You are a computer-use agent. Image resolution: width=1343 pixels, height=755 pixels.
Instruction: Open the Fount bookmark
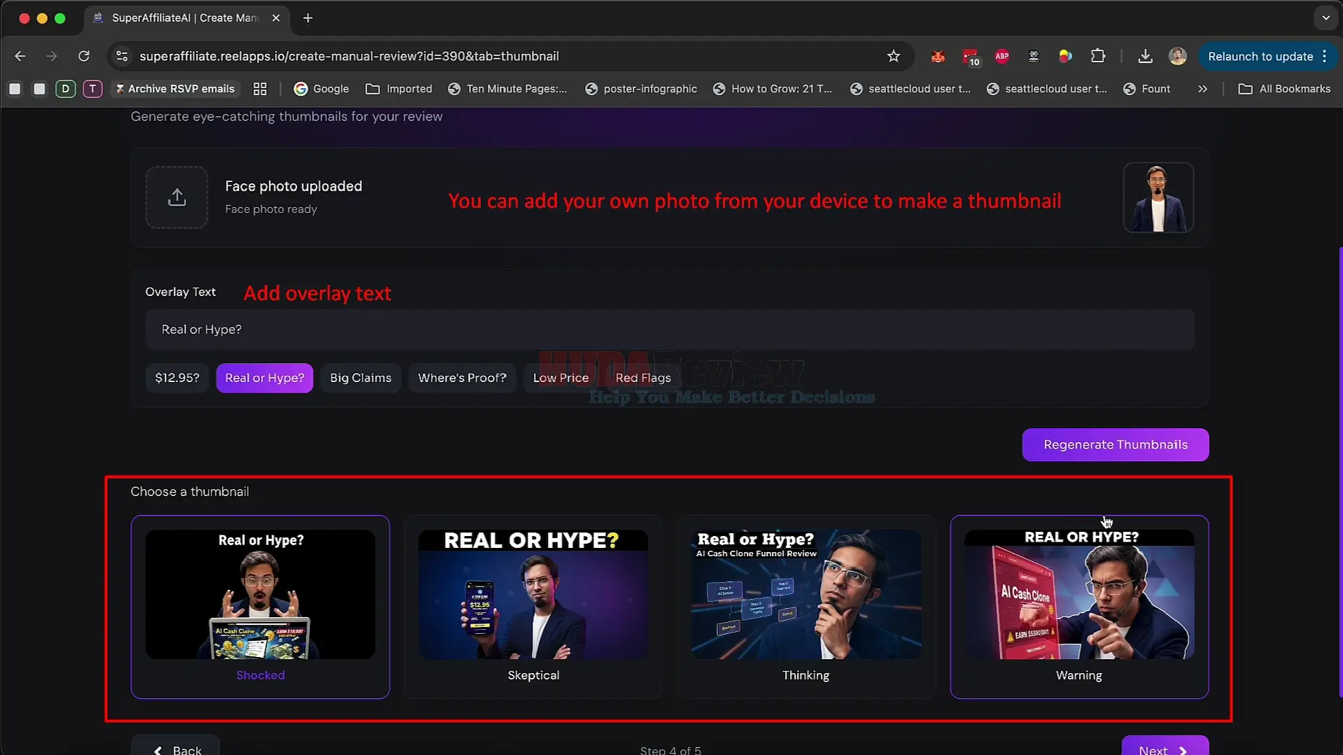pos(1146,89)
